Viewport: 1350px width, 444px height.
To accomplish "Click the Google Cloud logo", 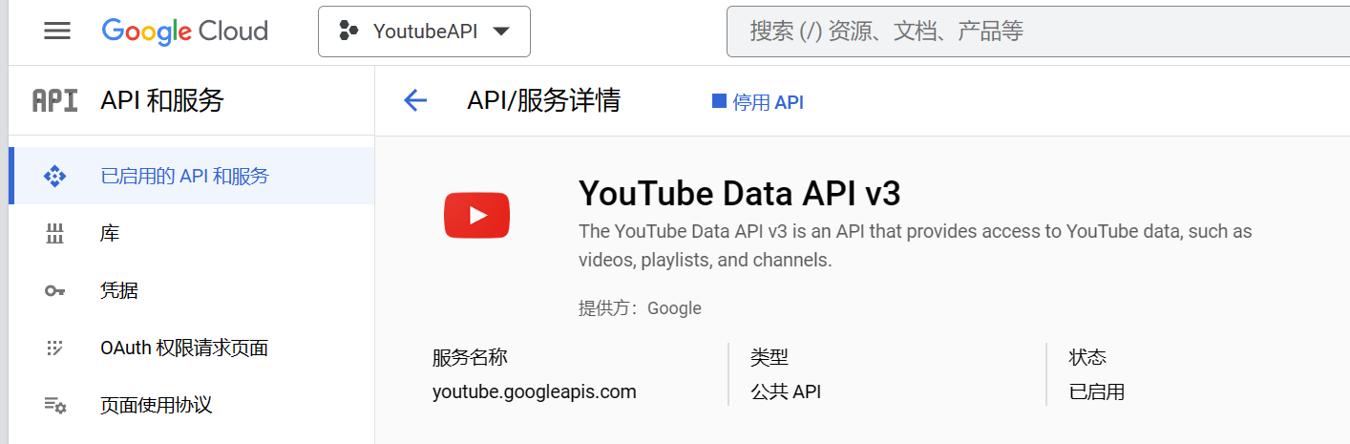I will [x=185, y=32].
